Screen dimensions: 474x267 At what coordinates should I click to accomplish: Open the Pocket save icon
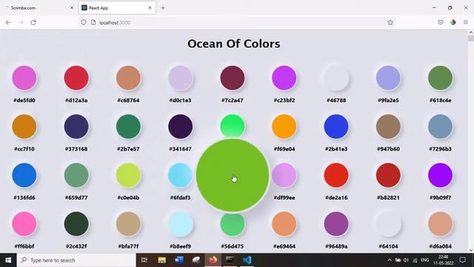441,22
